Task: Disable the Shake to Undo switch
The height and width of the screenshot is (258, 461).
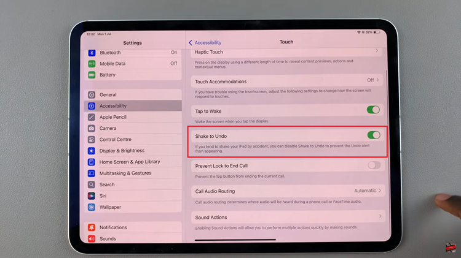Action: click(x=374, y=135)
